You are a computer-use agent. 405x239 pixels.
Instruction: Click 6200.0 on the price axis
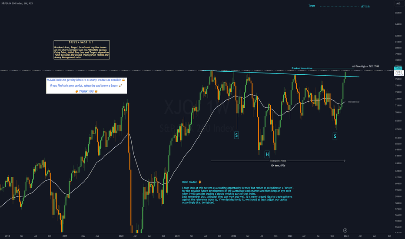(x=398, y=171)
